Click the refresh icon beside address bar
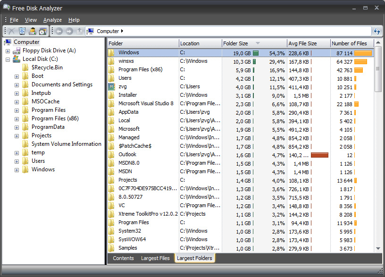This screenshot has width=385, height=277. [377, 31]
